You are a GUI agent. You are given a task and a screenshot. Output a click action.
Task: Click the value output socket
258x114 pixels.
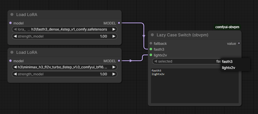coord(239,43)
